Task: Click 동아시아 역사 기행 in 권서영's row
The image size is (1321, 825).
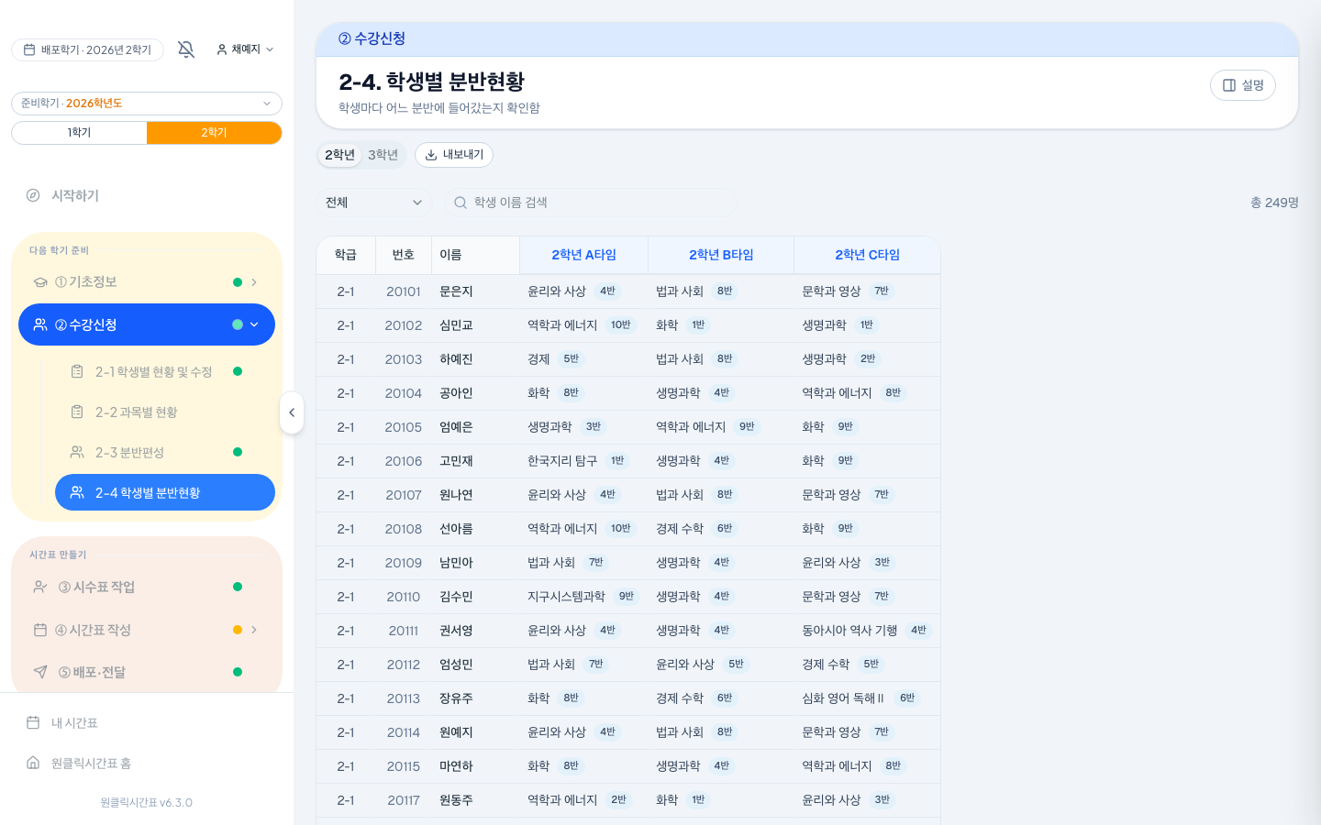Action: click(x=849, y=631)
